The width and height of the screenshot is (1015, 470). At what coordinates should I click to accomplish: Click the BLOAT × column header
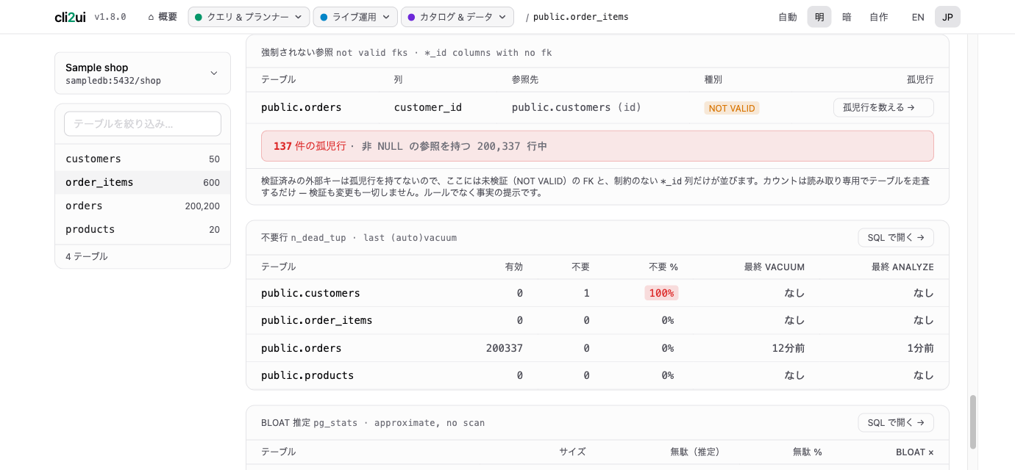click(915, 452)
